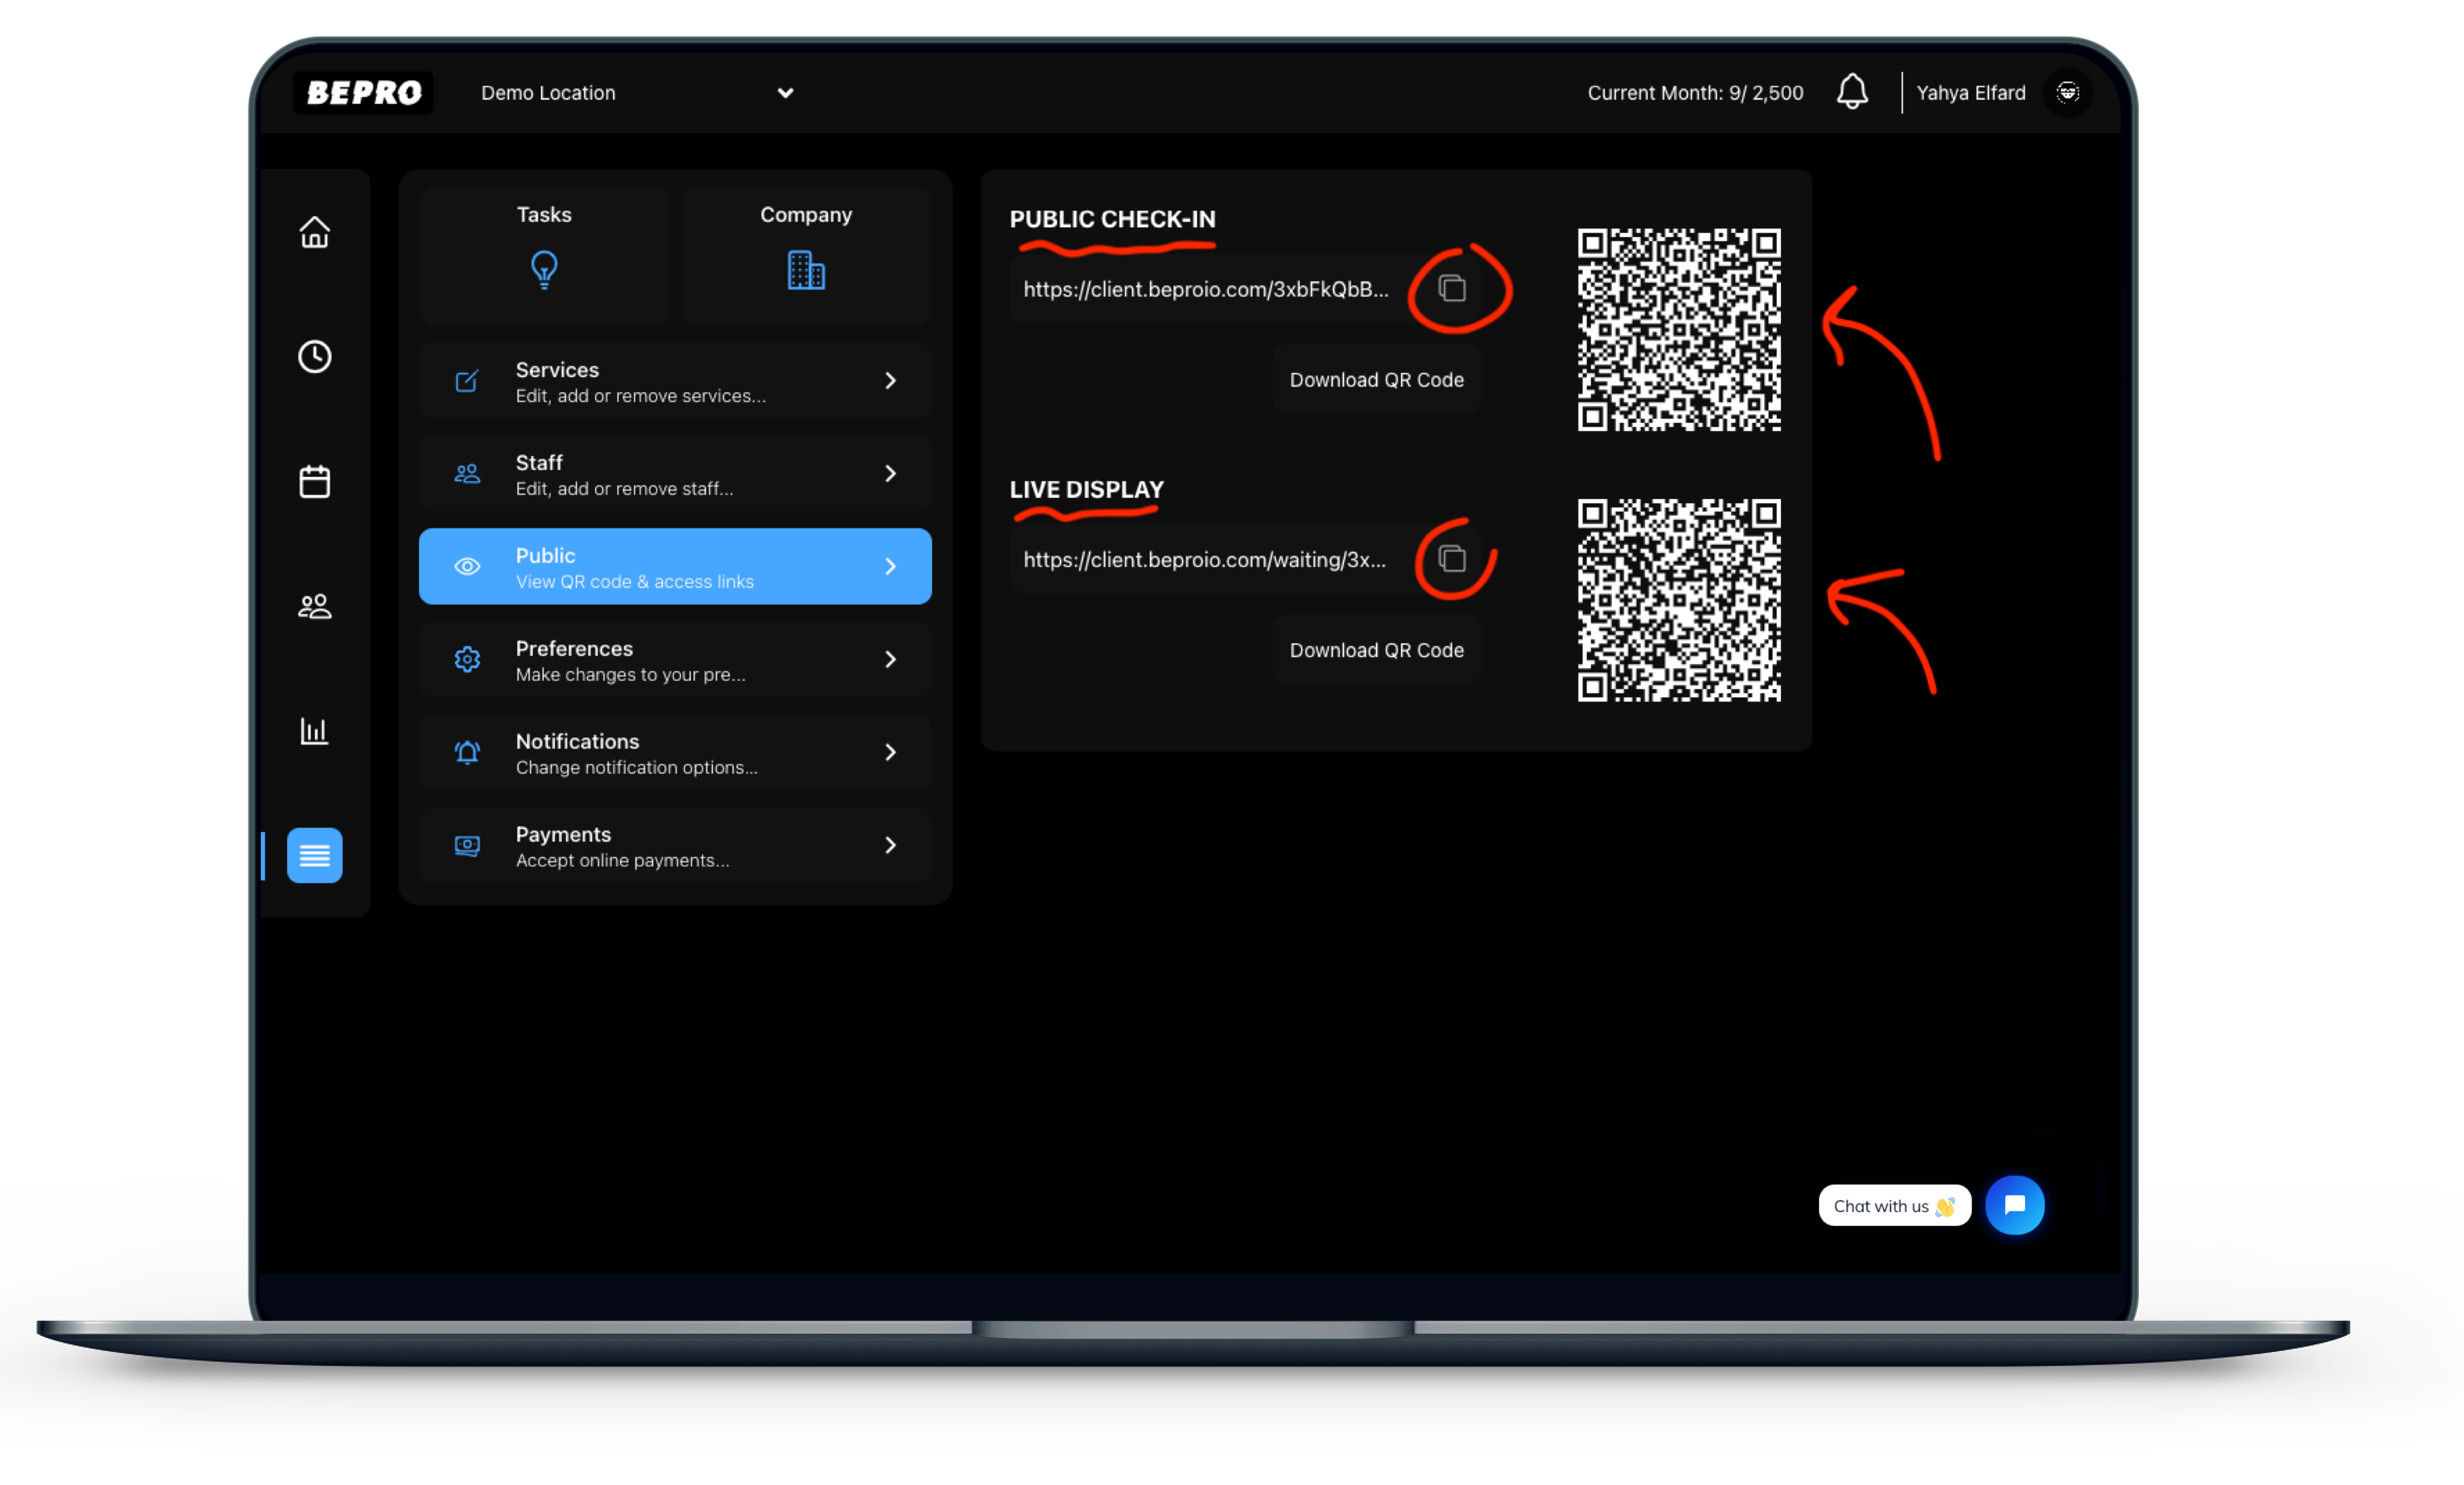
Task: Expand Preferences row chevron
Action: (x=891, y=659)
